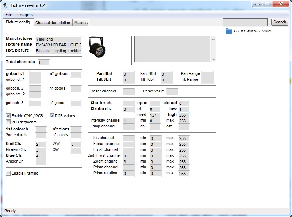The width and height of the screenshot is (292, 217).
Task: Click the Fixture creator app icon in title bar
Action: pos(5,5)
